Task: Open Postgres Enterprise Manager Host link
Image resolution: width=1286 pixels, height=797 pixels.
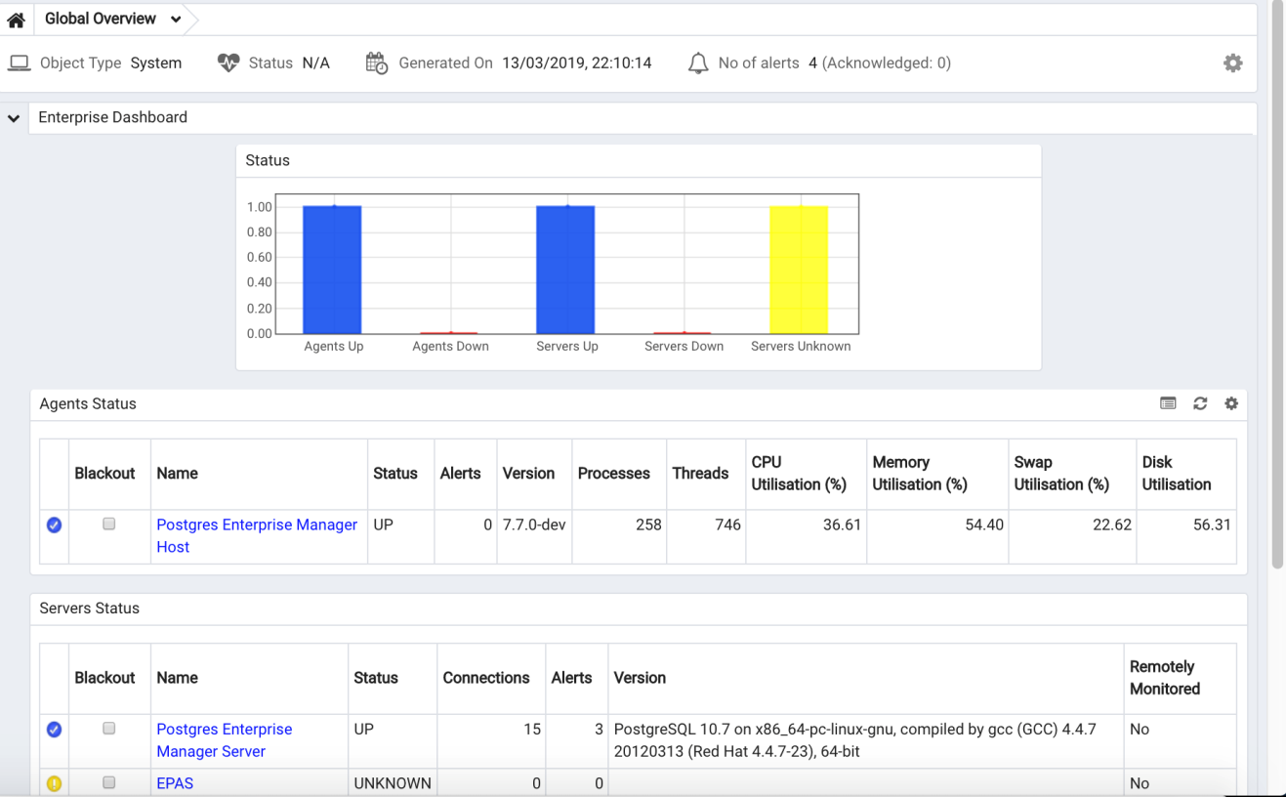Action: click(257, 535)
